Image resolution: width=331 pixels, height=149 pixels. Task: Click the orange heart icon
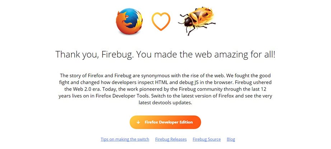coord(160,21)
